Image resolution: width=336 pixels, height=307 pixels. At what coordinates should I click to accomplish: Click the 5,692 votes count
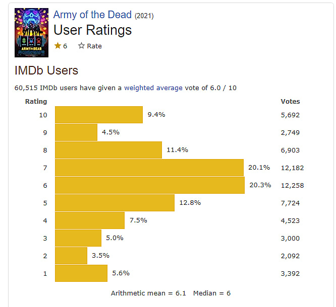tap(290, 115)
